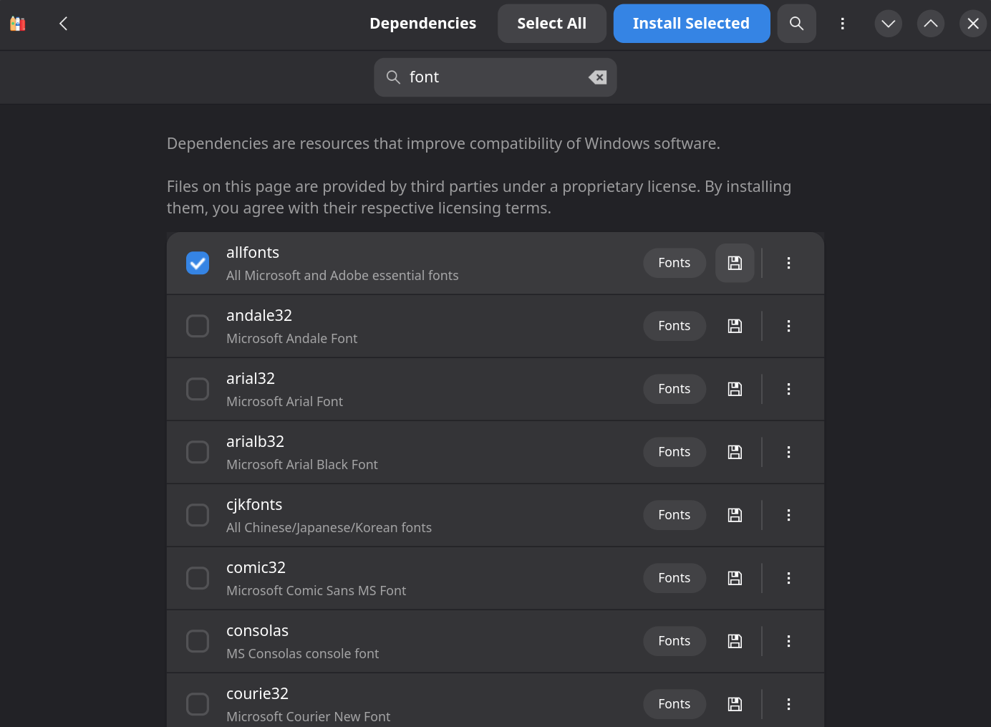
Task: Click the Bottles app icon
Action: 18,24
